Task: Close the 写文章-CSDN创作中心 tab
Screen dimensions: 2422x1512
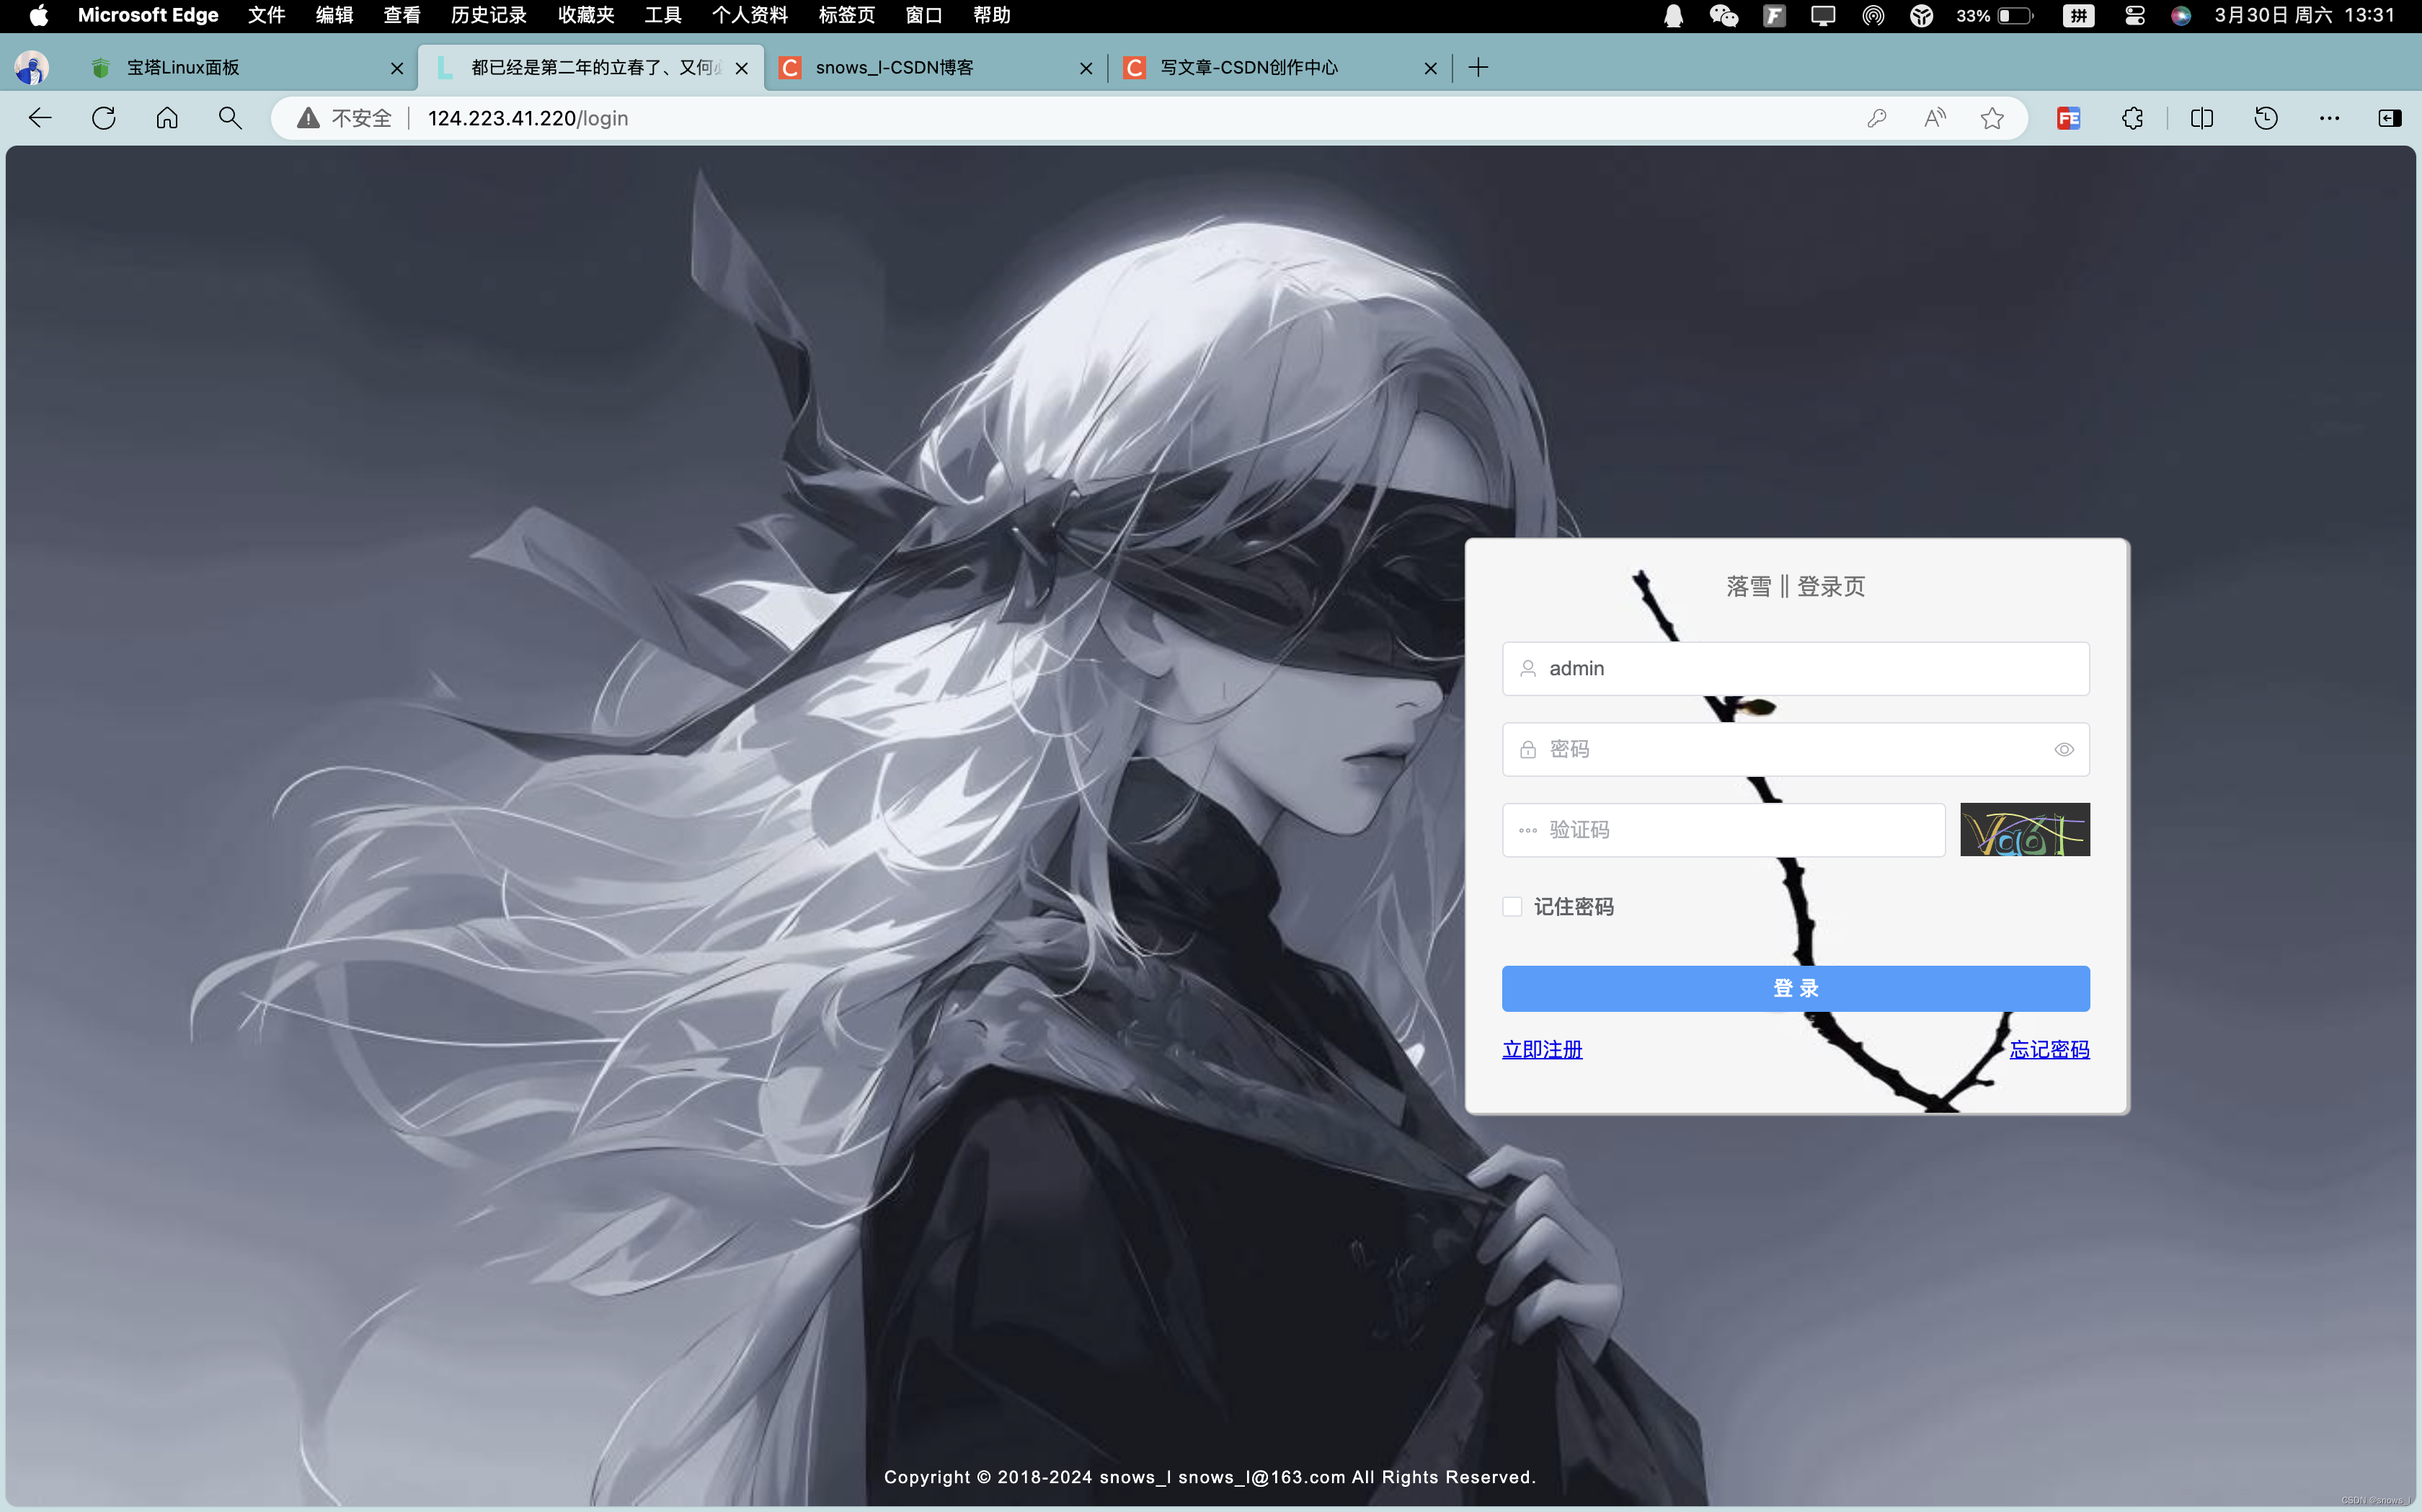Action: tap(1430, 68)
